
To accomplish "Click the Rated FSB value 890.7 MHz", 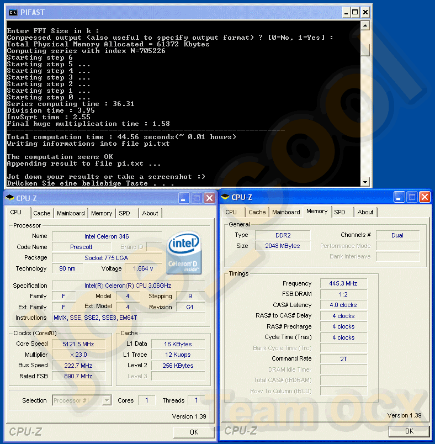I will pyautogui.click(x=78, y=376).
